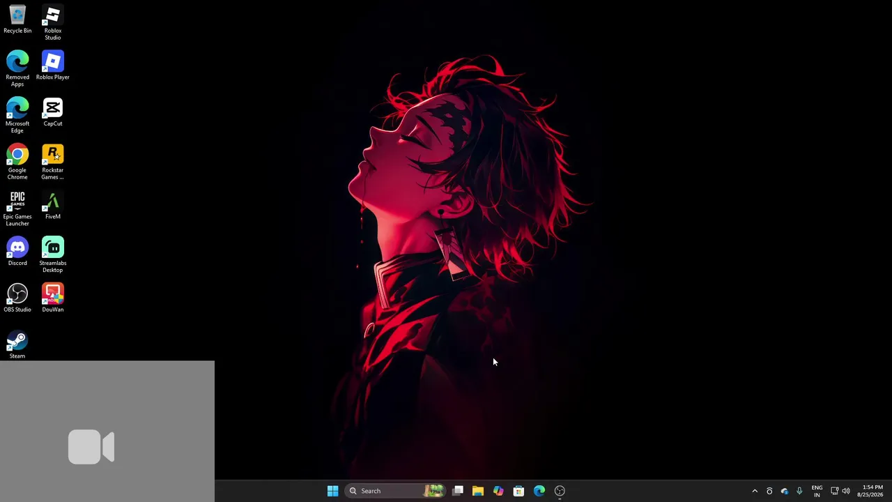The image size is (892, 502).
Task: Click the circular tray icon beside the hidden-icons arrow
Action: point(769,491)
